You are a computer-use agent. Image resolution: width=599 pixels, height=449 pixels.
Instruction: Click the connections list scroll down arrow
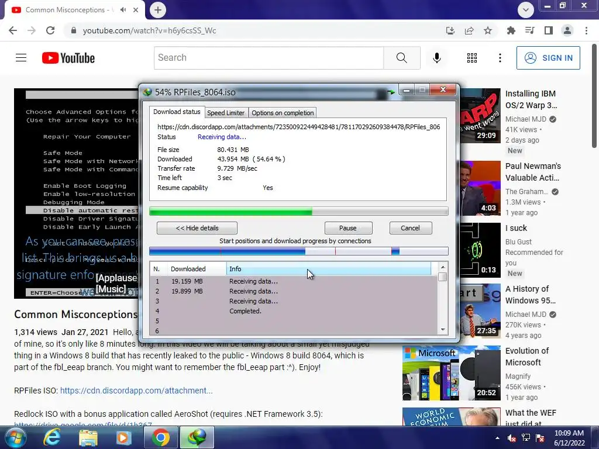443,330
